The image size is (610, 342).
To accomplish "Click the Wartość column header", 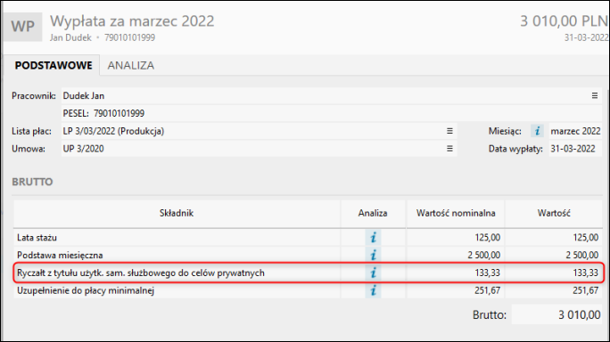I will pos(554,213).
